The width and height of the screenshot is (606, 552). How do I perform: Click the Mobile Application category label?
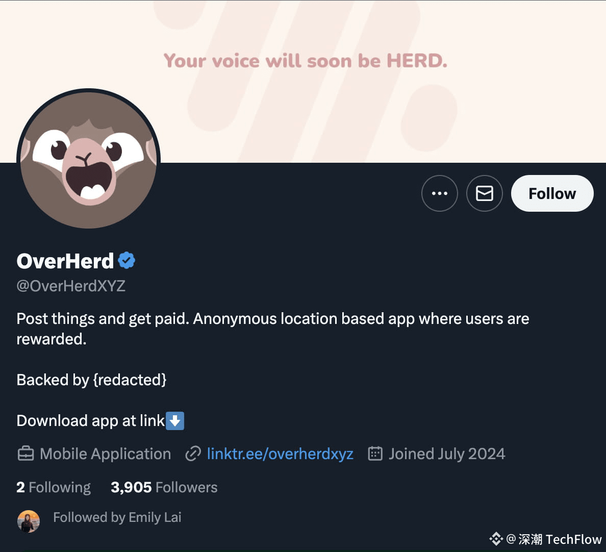(105, 454)
